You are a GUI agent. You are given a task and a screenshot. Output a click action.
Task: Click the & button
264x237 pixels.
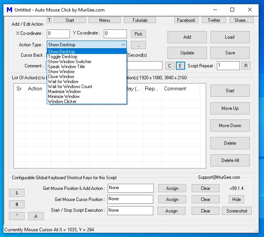(x=17, y=193)
